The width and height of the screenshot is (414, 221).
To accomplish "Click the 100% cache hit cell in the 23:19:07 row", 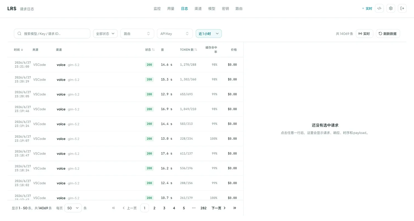I will click(x=213, y=139).
